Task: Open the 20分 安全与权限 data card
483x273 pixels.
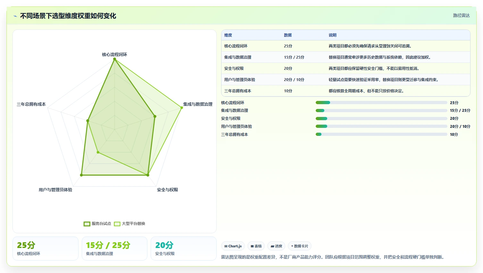Action: pos(184,249)
